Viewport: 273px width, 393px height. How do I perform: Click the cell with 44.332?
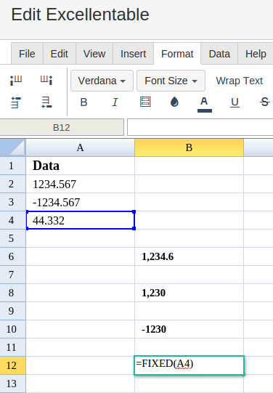[80, 220]
